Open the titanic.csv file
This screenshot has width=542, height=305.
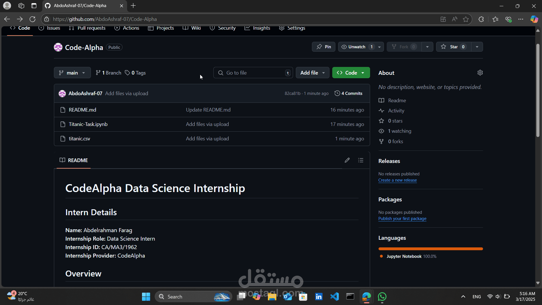79,139
